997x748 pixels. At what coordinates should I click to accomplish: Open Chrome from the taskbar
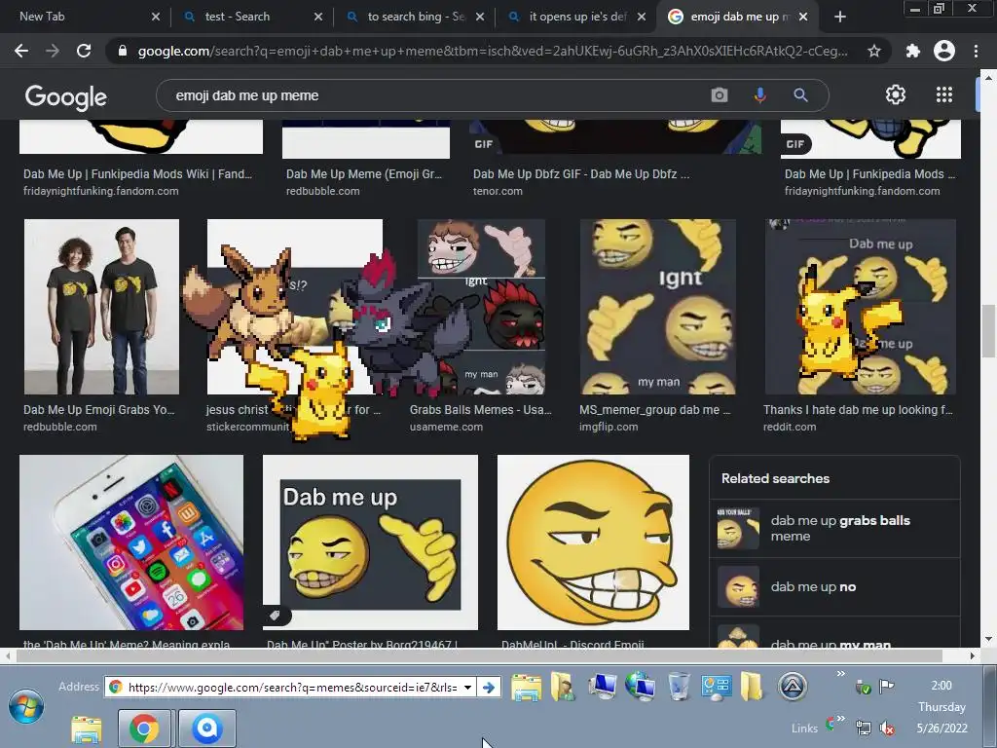[x=144, y=729]
